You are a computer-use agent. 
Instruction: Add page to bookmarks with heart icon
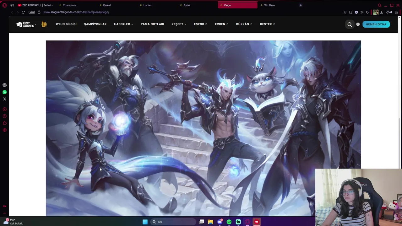pyautogui.click(x=368, y=12)
